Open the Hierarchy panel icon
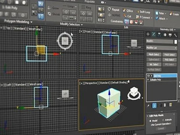The height and width of the screenshot is (135, 180). [x=159, y=35]
